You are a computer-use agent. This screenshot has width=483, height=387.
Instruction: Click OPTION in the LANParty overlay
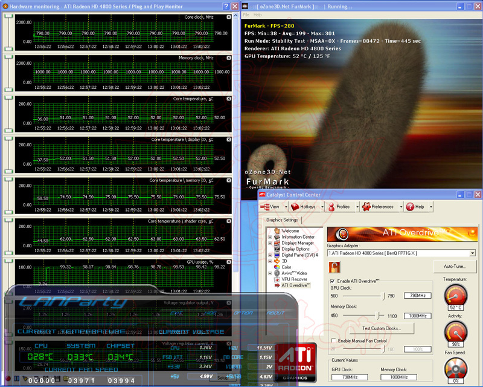pyautogui.click(x=243, y=313)
